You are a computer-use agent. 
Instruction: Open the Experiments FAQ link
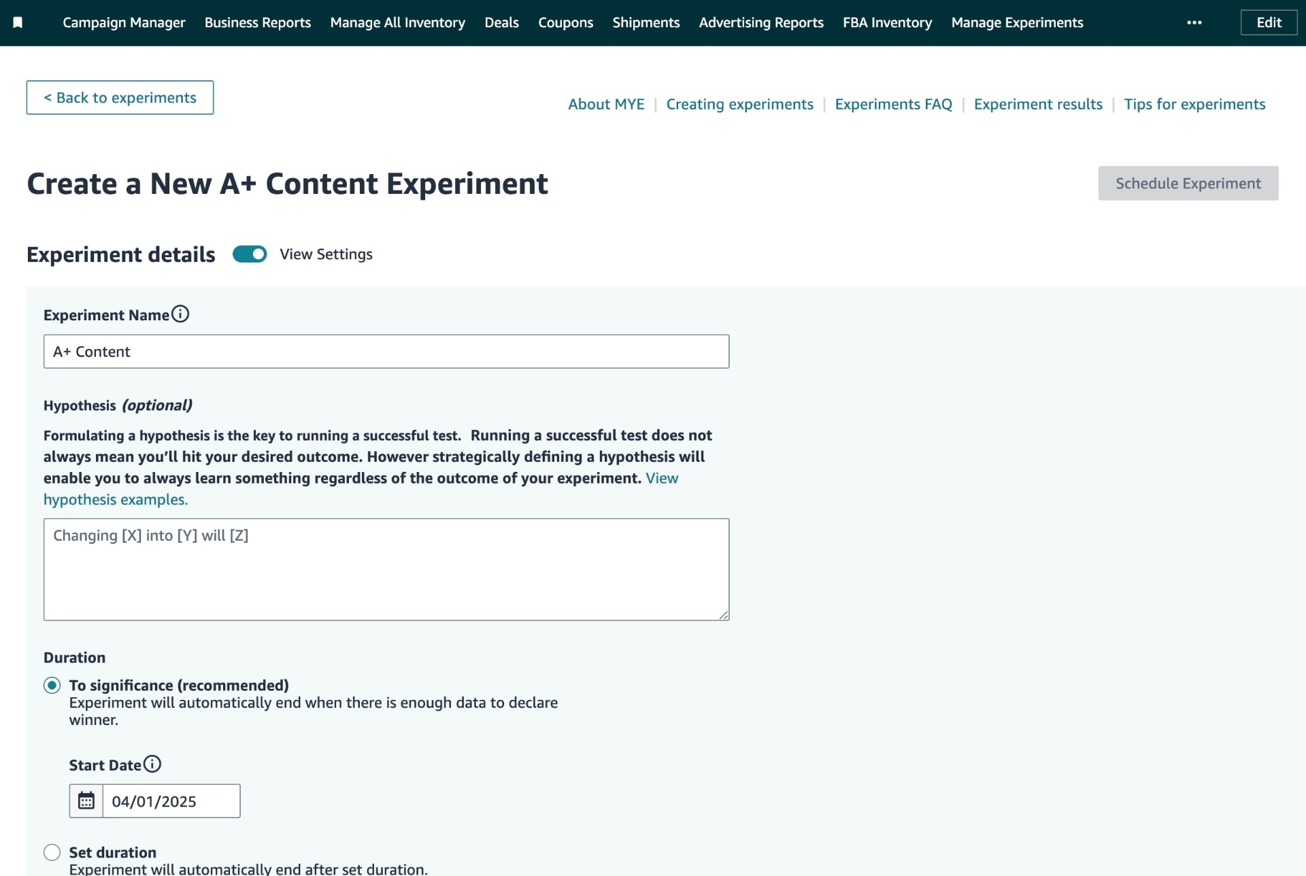(x=893, y=105)
